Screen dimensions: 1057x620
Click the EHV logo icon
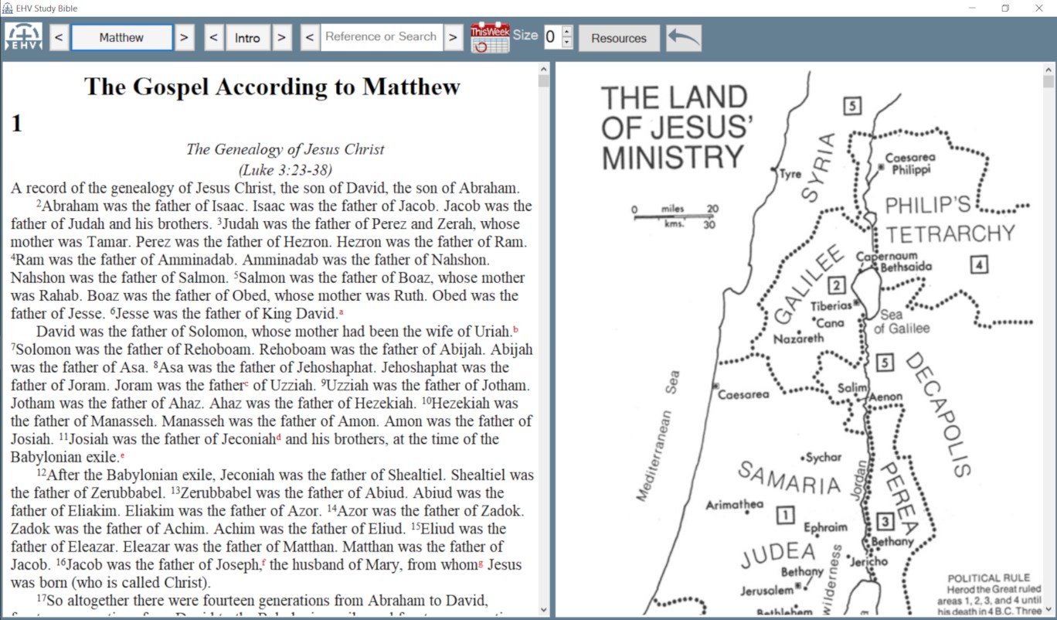23,36
